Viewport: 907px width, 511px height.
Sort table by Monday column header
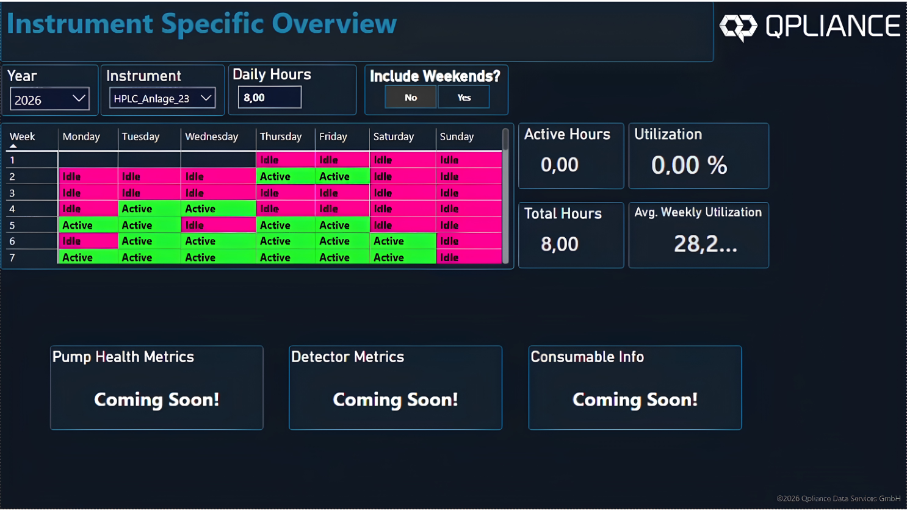pyautogui.click(x=81, y=137)
